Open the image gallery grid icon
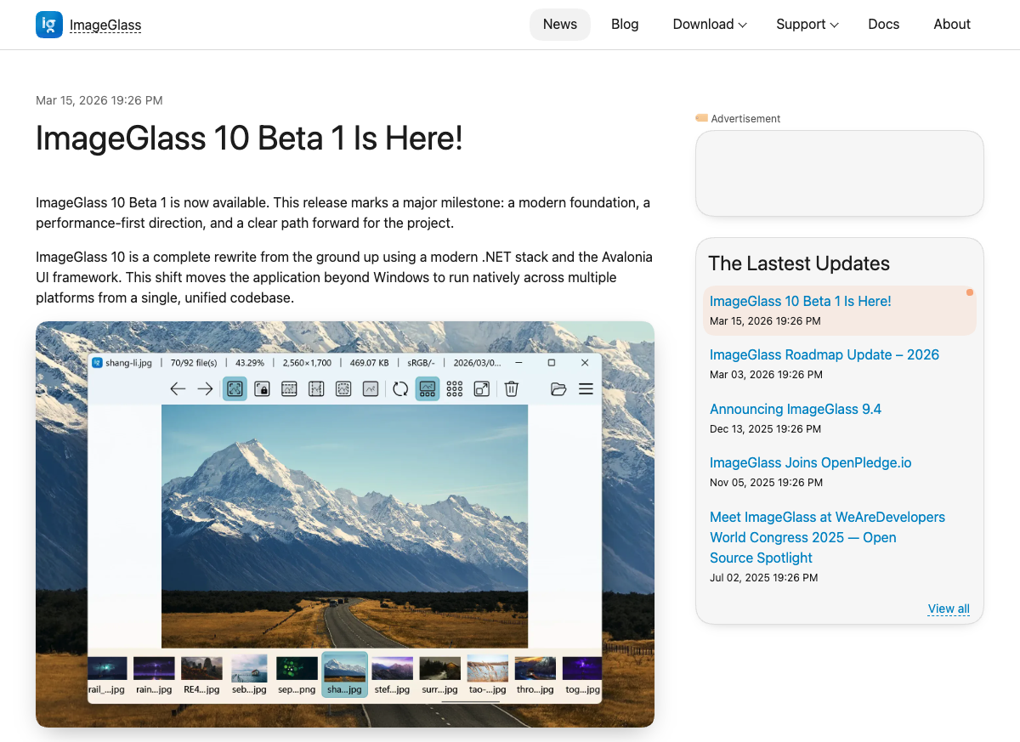The height and width of the screenshot is (742, 1020). [454, 388]
